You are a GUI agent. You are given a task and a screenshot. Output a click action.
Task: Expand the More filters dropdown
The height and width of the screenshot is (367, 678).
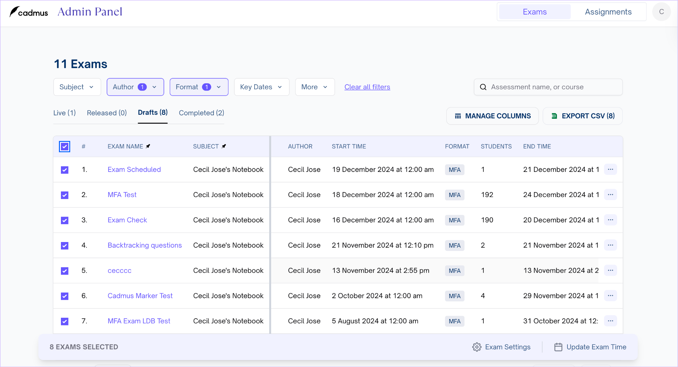pos(315,87)
